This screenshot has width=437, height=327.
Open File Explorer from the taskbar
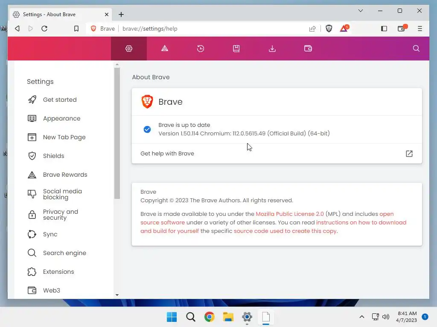228,317
